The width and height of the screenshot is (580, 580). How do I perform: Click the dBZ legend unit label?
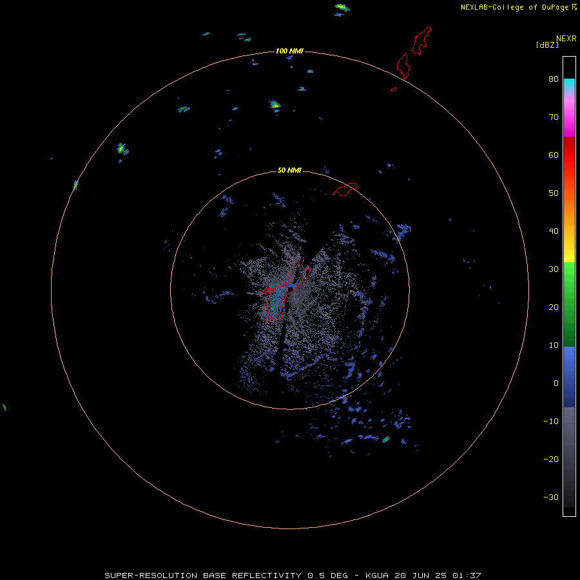click(547, 45)
